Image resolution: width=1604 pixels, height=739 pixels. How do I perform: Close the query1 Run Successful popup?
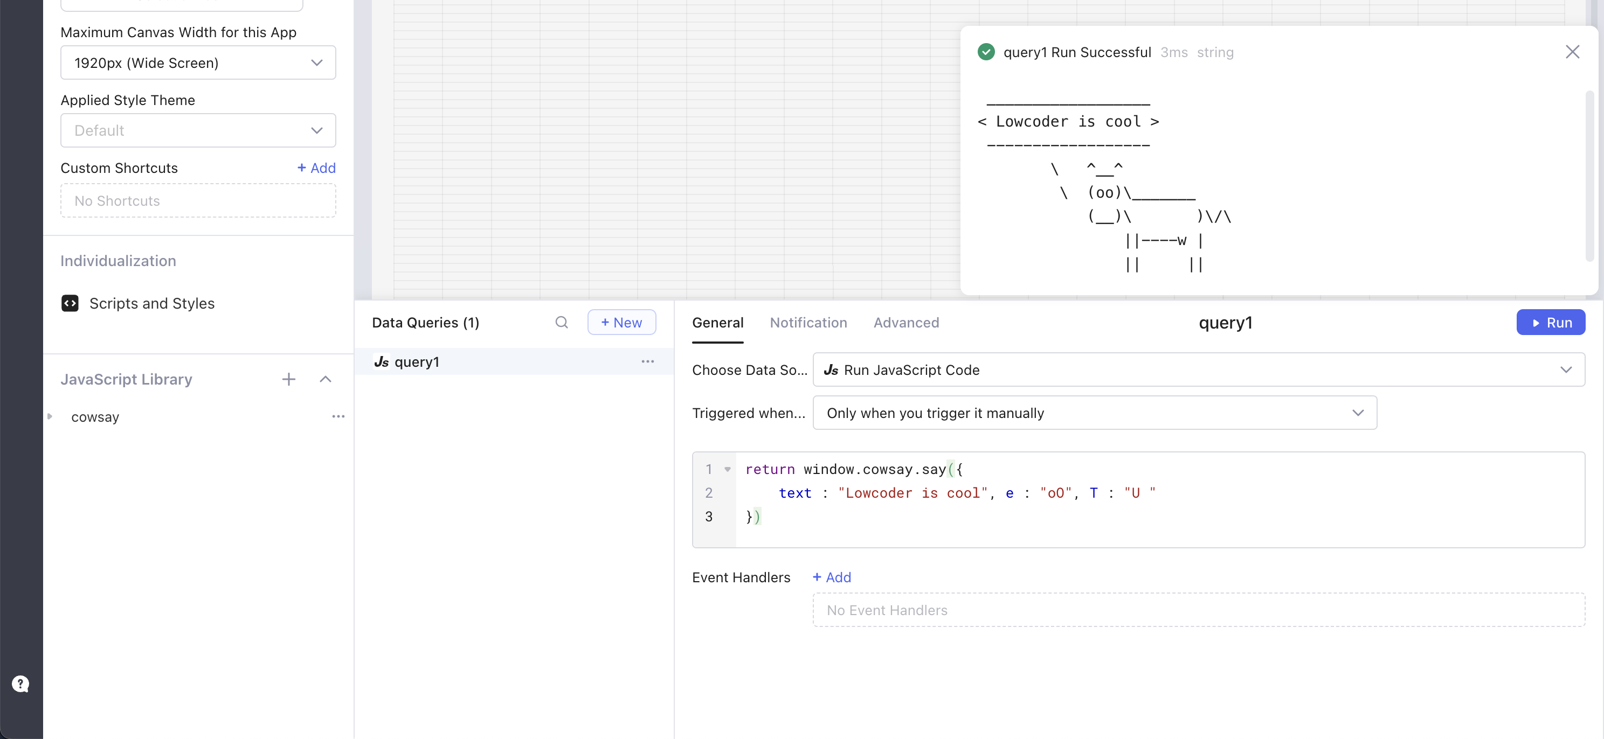tap(1572, 52)
